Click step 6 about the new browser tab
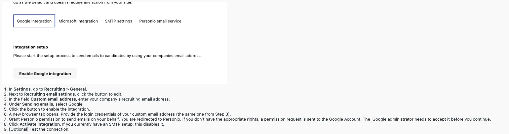Image resolution: width=509 pixels, height=134 pixels. click(117, 114)
